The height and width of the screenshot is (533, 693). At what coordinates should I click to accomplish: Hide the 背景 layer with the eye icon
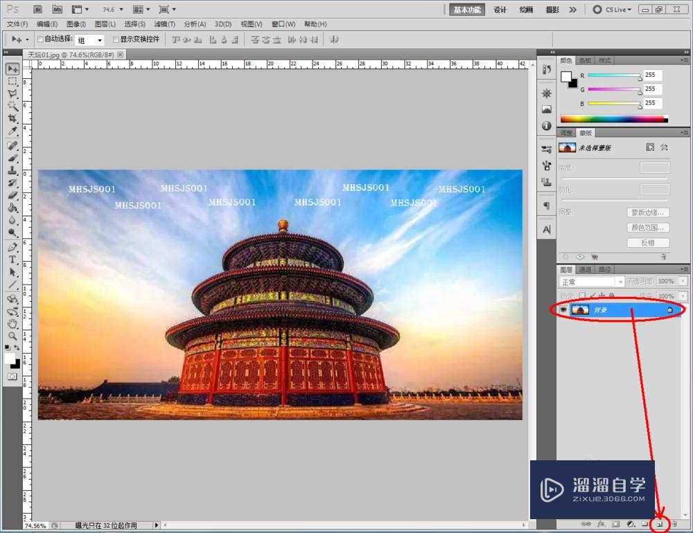click(x=563, y=309)
